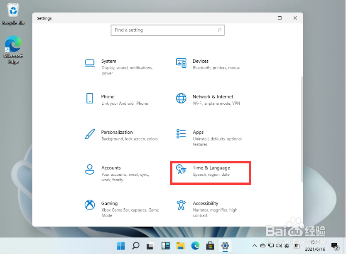Select the Recycle Bin desktop icon
346x254 pixels.
coord(13,14)
